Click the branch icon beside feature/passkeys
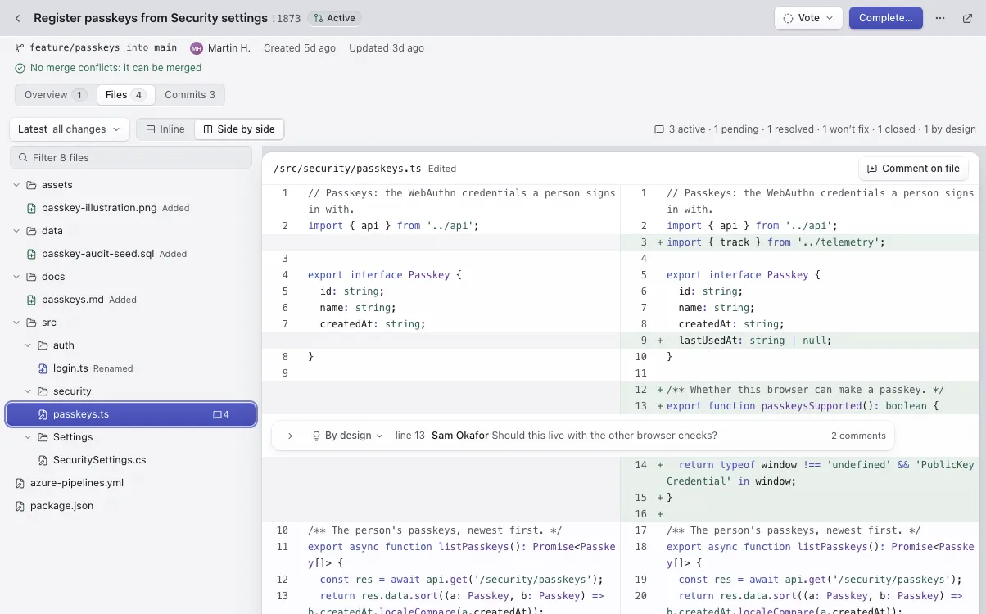The height and width of the screenshot is (614, 986). click(20, 48)
